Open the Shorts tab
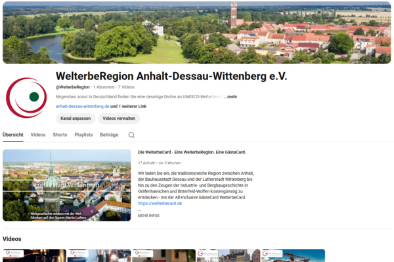 pos(60,135)
